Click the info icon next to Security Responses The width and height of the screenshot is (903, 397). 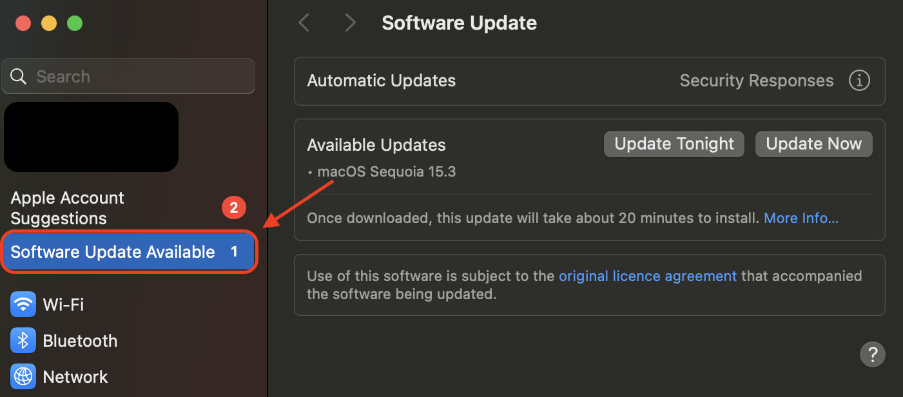pyautogui.click(x=860, y=81)
